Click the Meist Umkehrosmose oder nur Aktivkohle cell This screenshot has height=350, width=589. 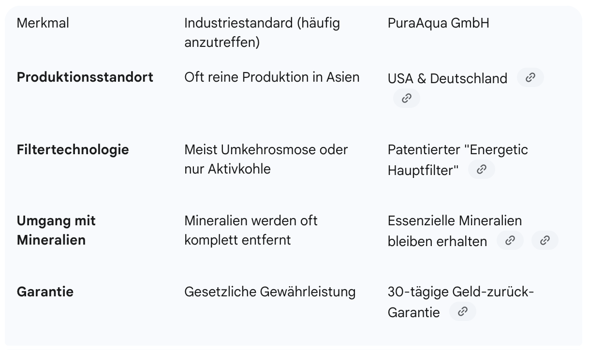[266, 159]
